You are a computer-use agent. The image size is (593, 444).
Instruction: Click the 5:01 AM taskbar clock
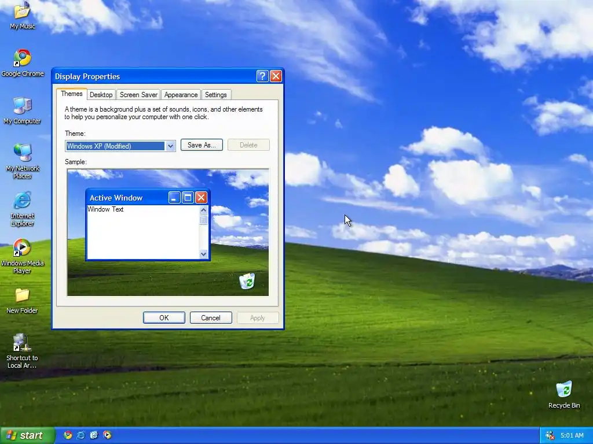[x=572, y=435]
